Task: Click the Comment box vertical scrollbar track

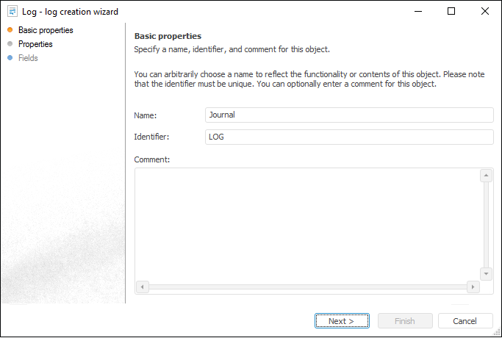Action: [x=486, y=224]
